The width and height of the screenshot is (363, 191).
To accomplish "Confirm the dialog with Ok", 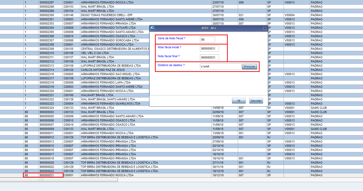I will click(239, 101).
